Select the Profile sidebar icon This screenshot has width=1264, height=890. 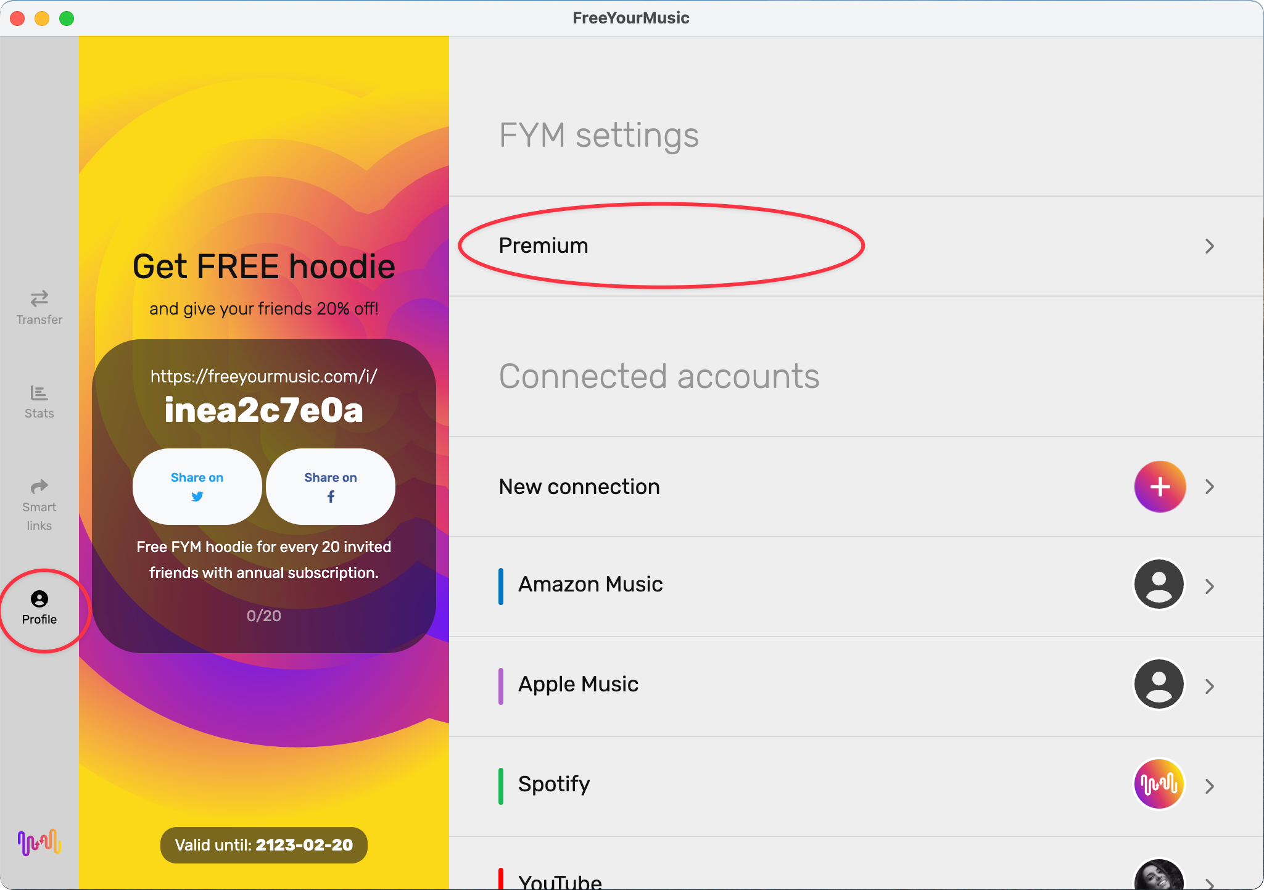pos(39,608)
